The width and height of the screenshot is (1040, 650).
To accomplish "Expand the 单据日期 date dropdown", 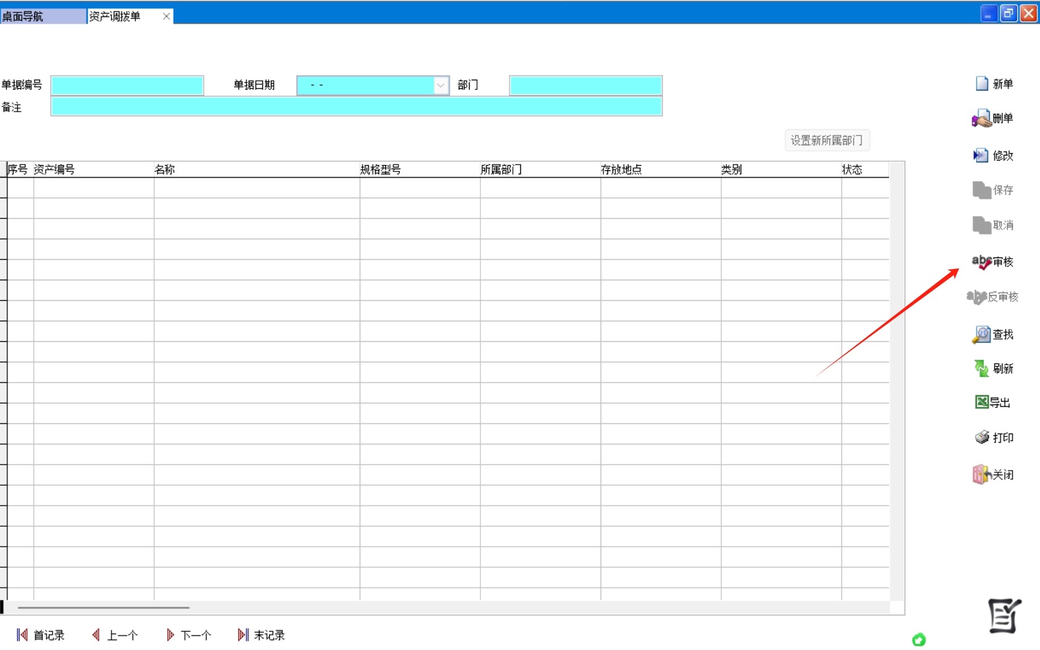I will (x=441, y=85).
